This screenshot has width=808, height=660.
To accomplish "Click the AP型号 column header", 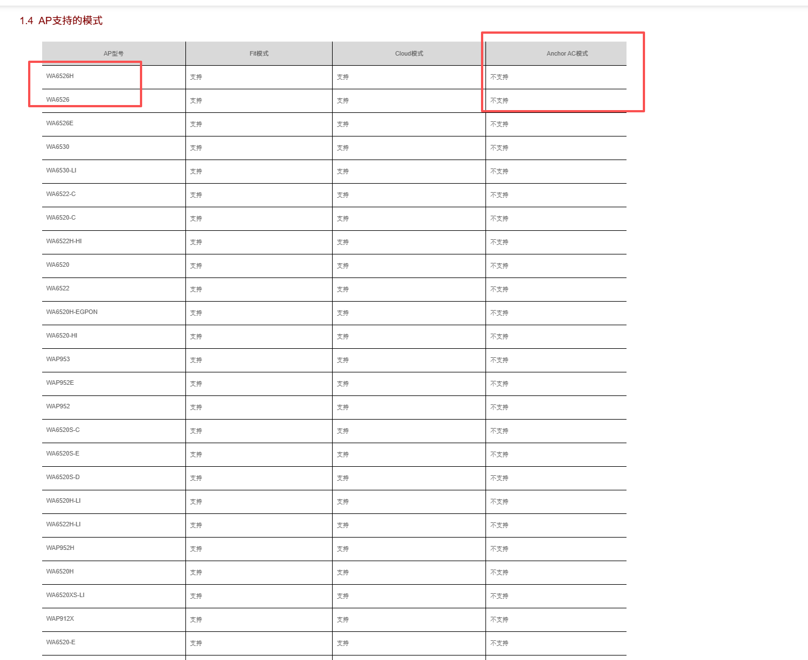I will [x=114, y=54].
